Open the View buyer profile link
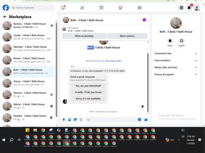 [x=113, y=61]
